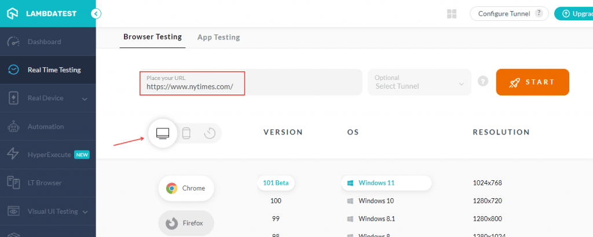Open the grid apps icon

(x=452, y=14)
